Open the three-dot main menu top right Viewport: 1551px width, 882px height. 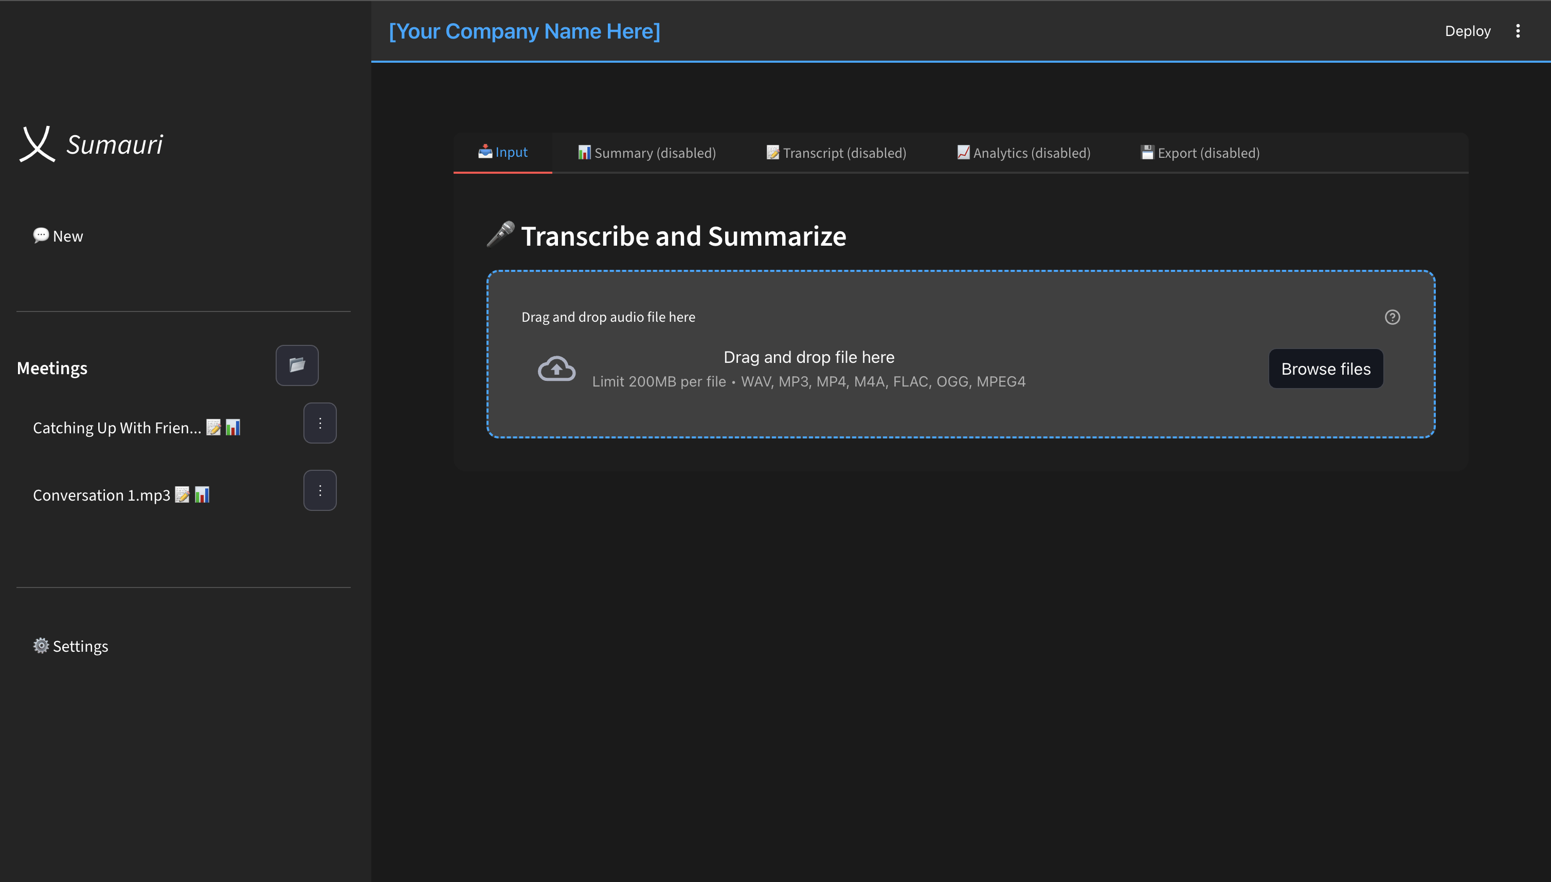[x=1518, y=31]
